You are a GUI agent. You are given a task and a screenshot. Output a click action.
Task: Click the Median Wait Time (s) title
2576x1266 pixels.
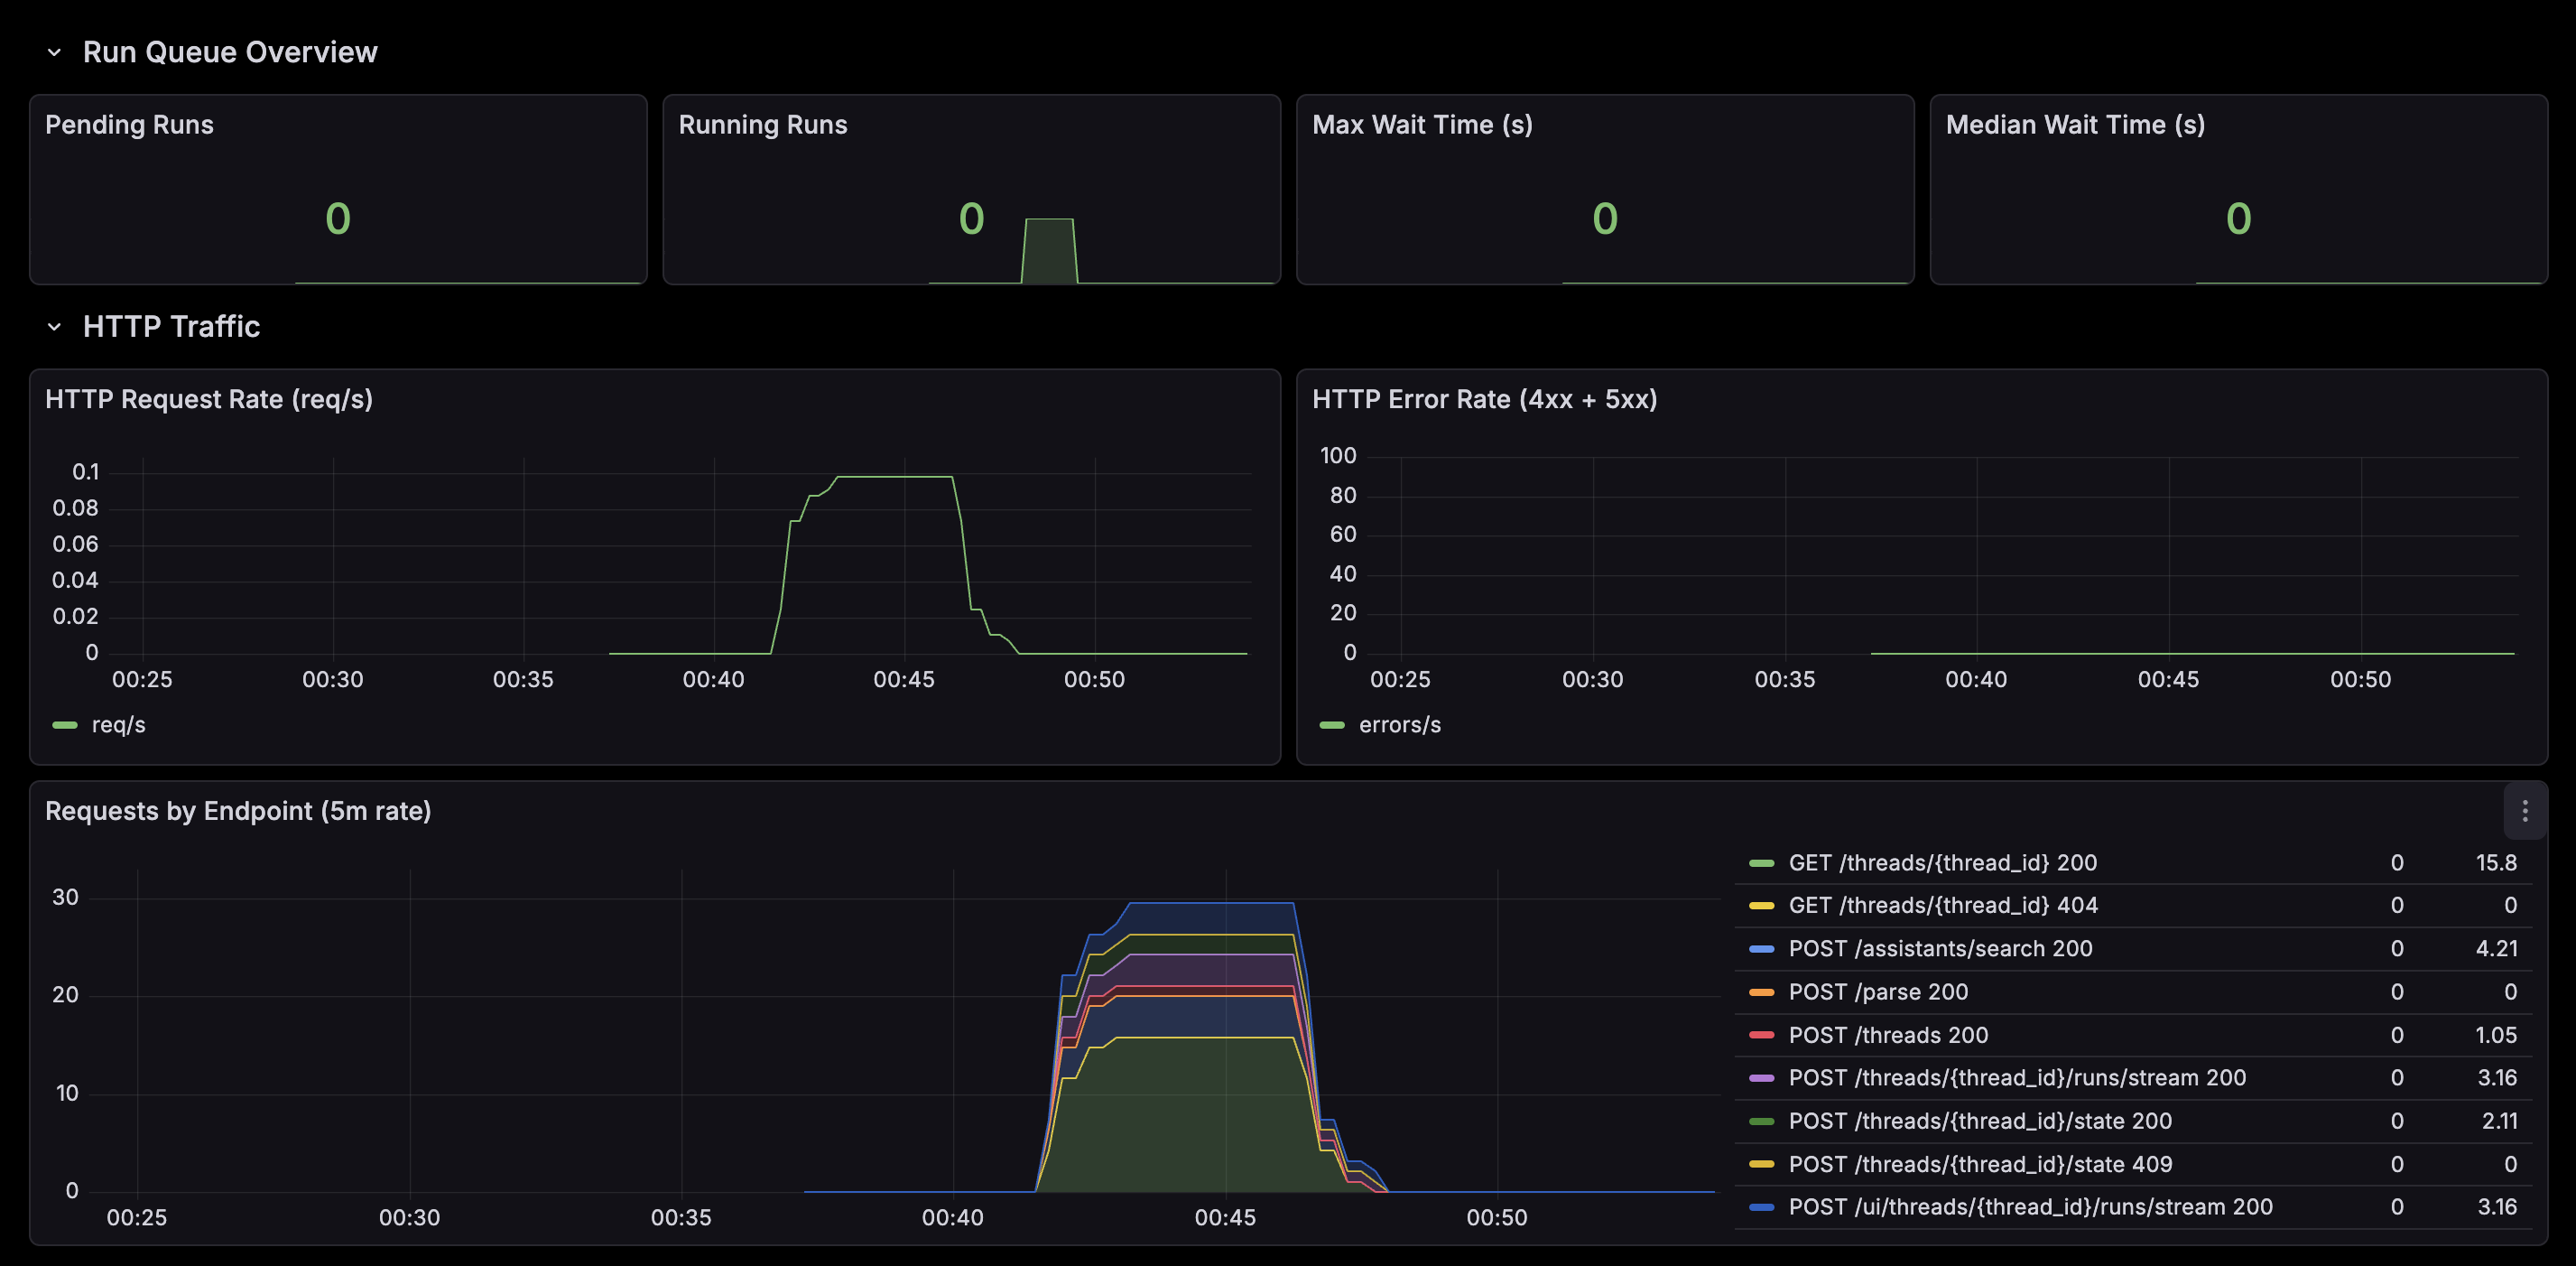coord(2074,126)
